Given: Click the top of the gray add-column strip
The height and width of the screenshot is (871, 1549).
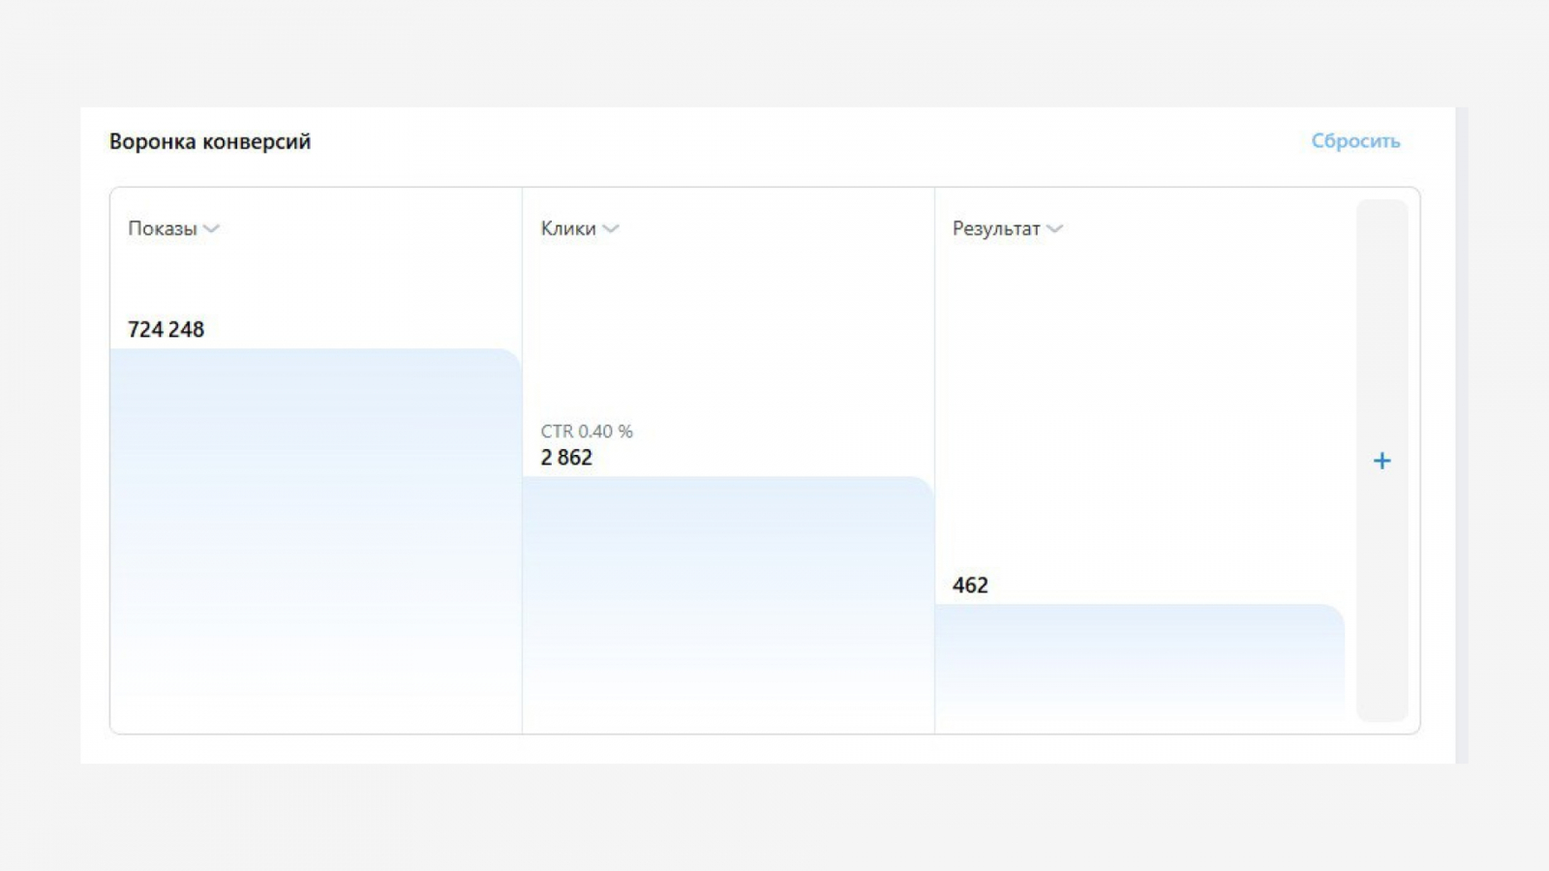Looking at the screenshot, I should [x=1382, y=223].
